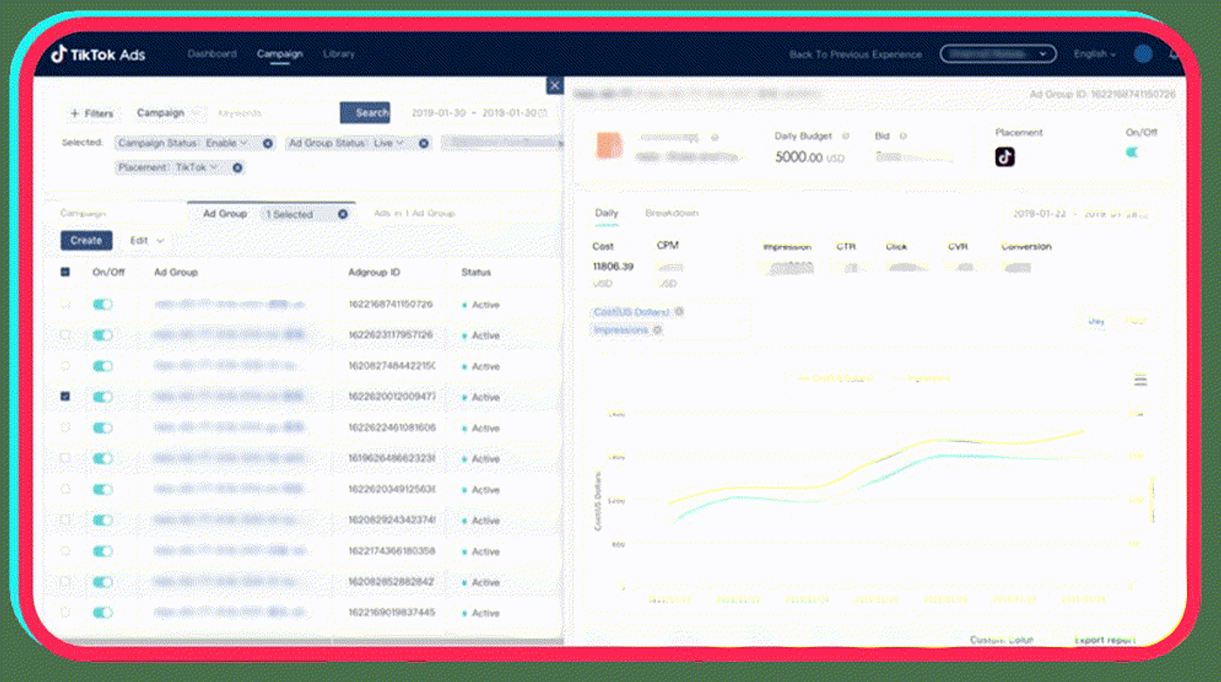Click the Bid info icon
Screen dimensions: 1221x682
(903, 136)
